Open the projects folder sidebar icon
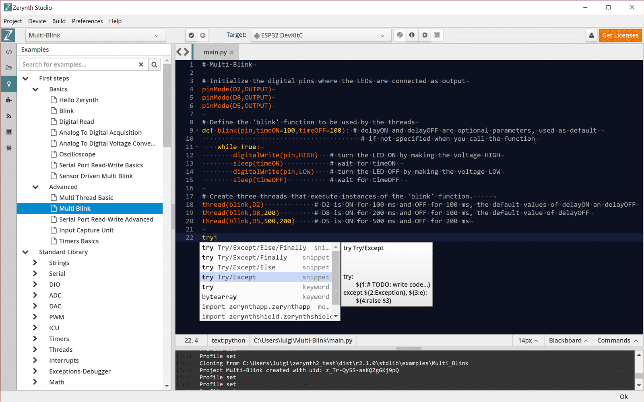 point(9,68)
